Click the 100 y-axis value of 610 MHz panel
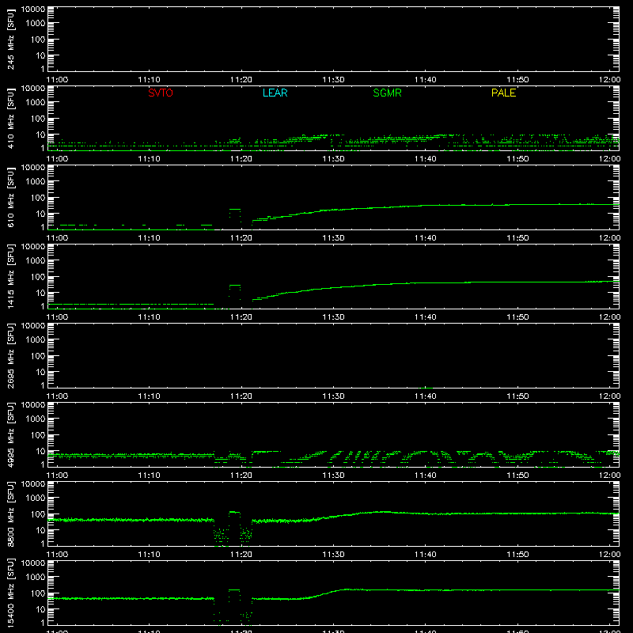The height and width of the screenshot is (633, 633). coord(38,198)
